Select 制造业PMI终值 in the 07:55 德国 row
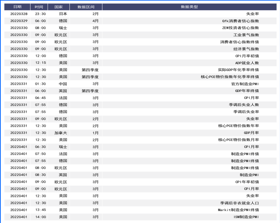Viewport: 280px width, 223px height. (x=245, y=161)
